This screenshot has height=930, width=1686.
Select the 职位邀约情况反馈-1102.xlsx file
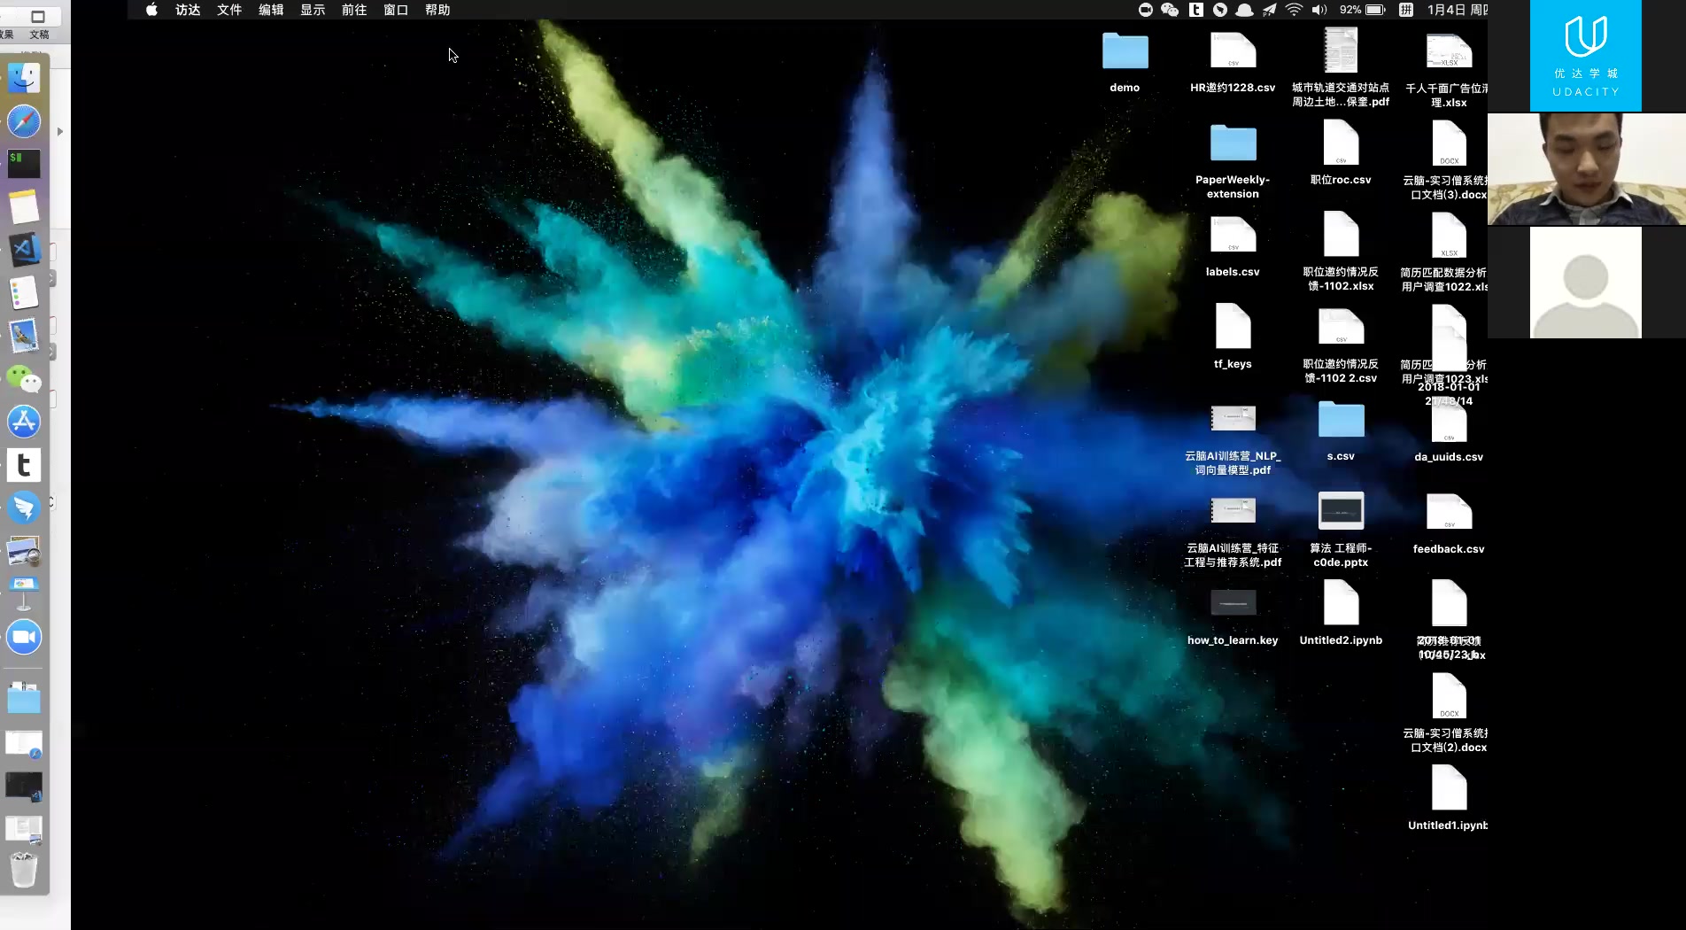[x=1341, y=235]
